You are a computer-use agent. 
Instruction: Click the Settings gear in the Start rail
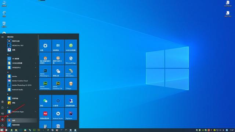3,119
